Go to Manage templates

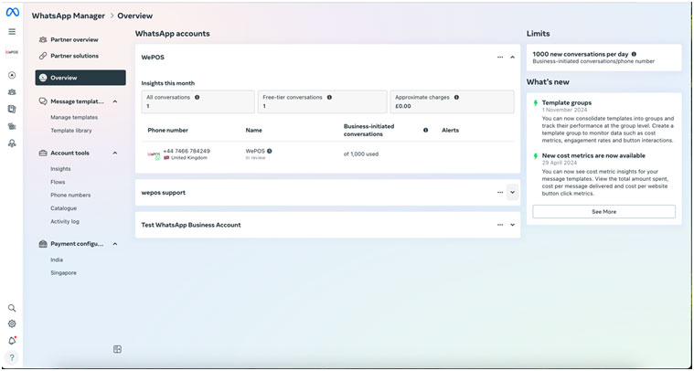[74, 117]
